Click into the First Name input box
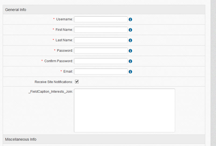This screenshot has height=146, width=216. click(101, 30)
